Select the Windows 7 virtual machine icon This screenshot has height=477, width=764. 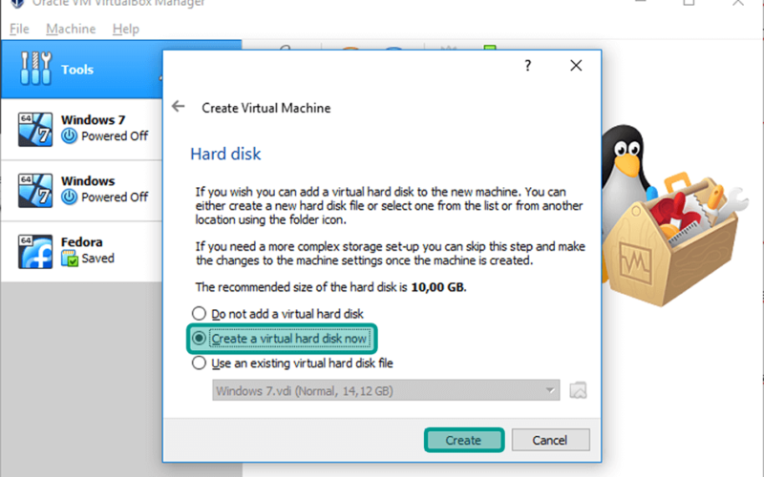[35, 130]
